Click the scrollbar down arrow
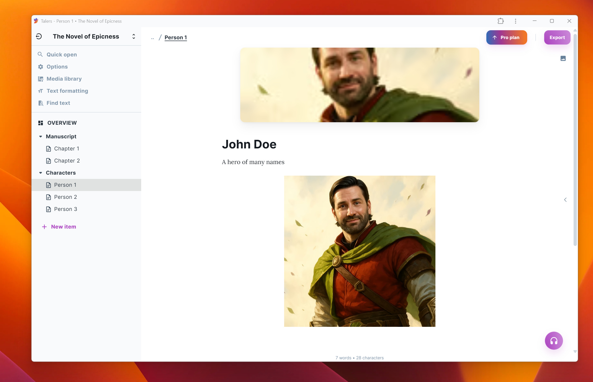593x382 pixels. 575,351
